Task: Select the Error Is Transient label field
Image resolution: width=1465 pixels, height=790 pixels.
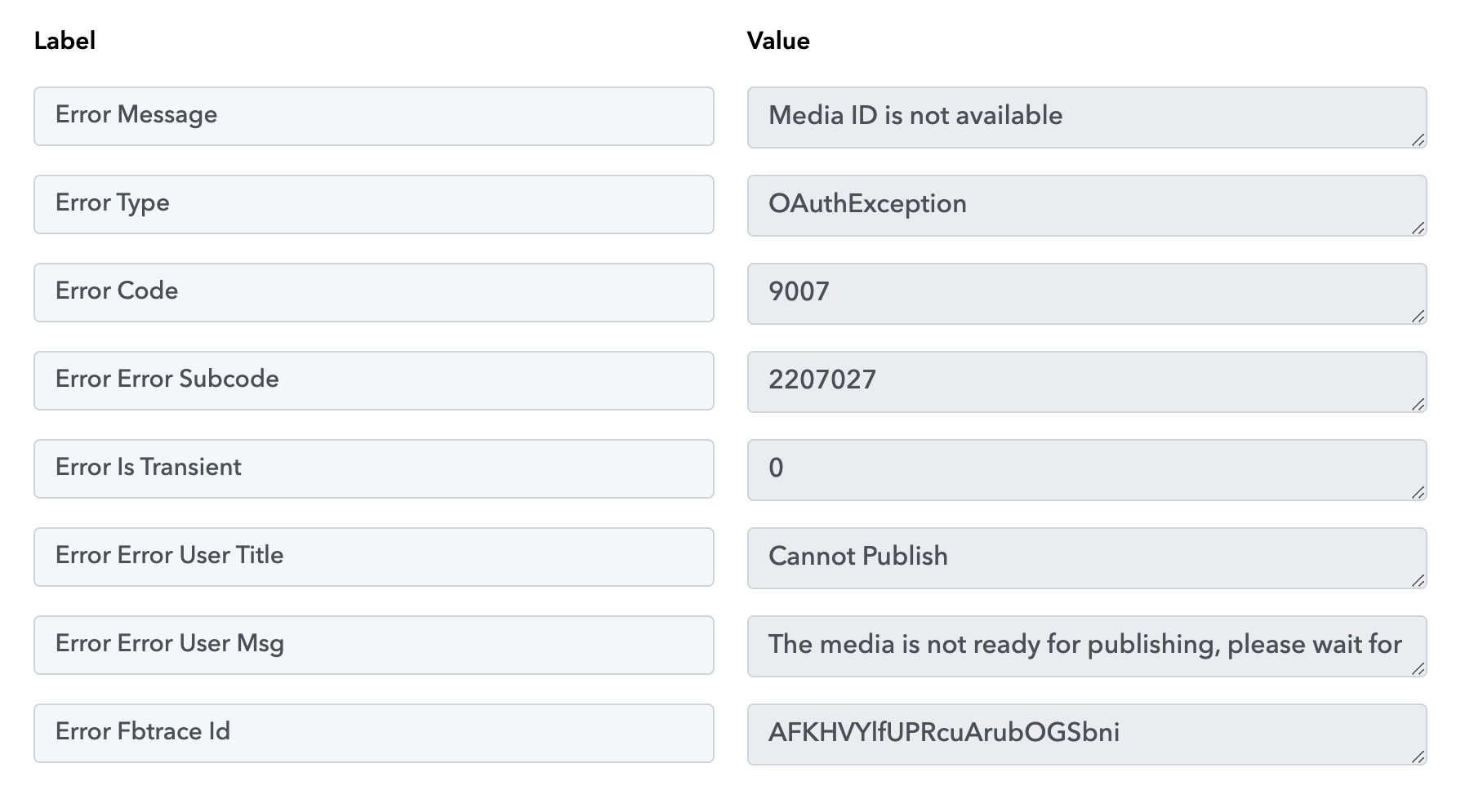Action: click(374, 469)
